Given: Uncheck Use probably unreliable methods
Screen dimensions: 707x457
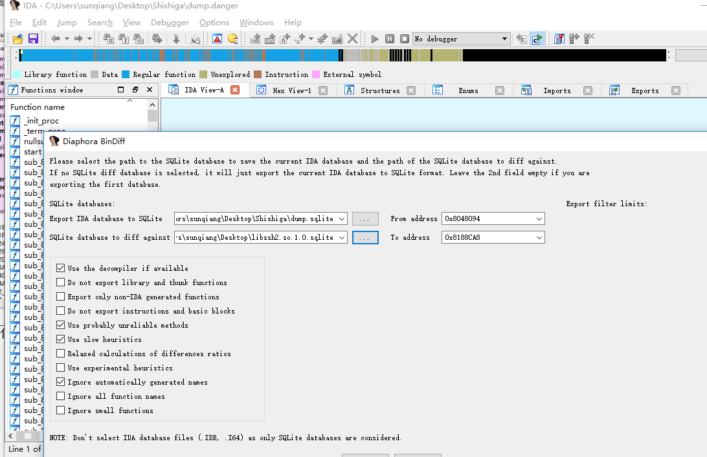Looking at the screenshot, I should (x=60, y=325).
